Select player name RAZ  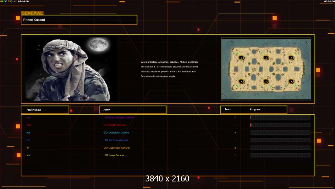click(x=29, y=125)
